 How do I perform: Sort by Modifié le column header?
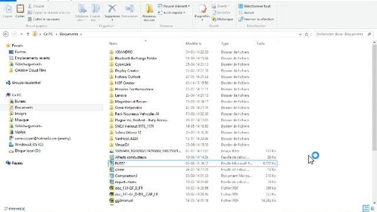[201, 44]
